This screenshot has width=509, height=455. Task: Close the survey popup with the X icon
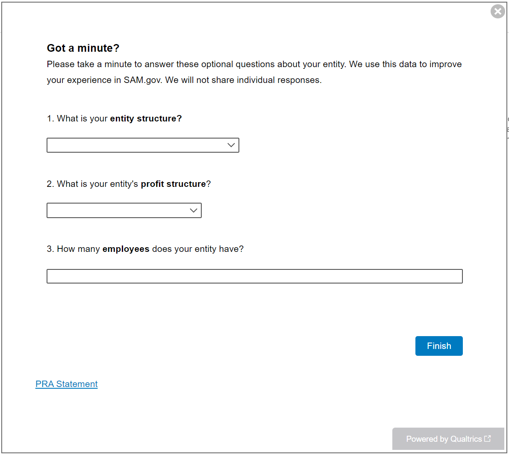tap(497, 11)
